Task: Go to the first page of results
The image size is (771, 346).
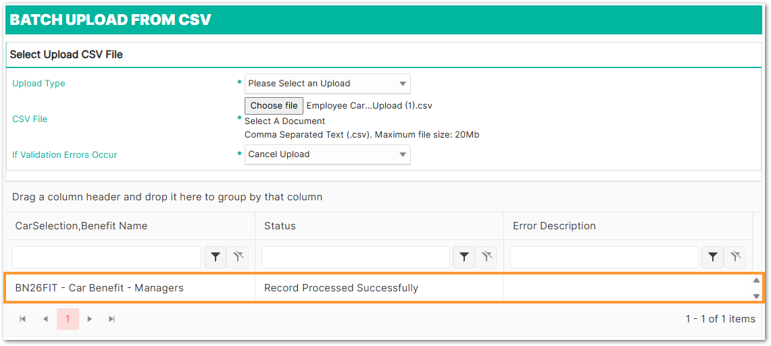Action: point(23,319)
